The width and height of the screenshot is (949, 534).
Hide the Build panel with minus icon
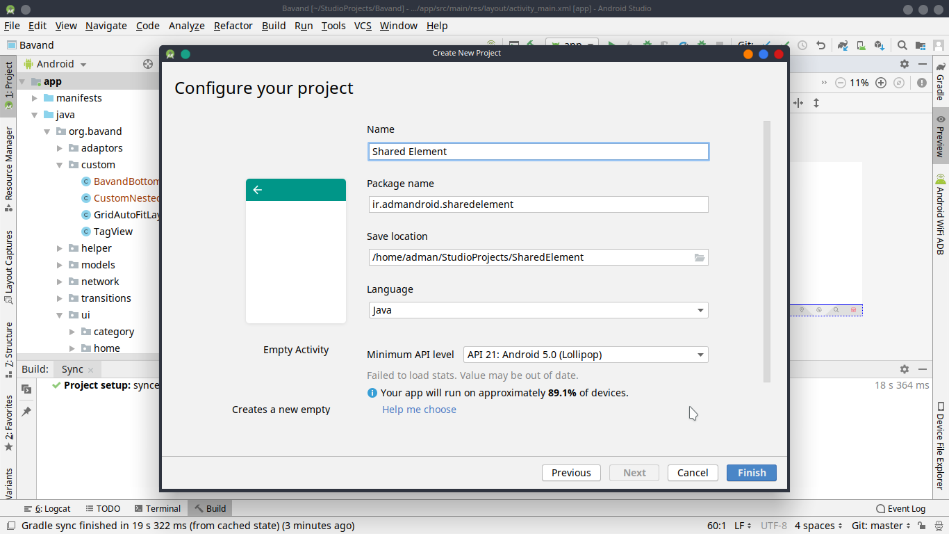pyautogui.click(x=923, y=369)
